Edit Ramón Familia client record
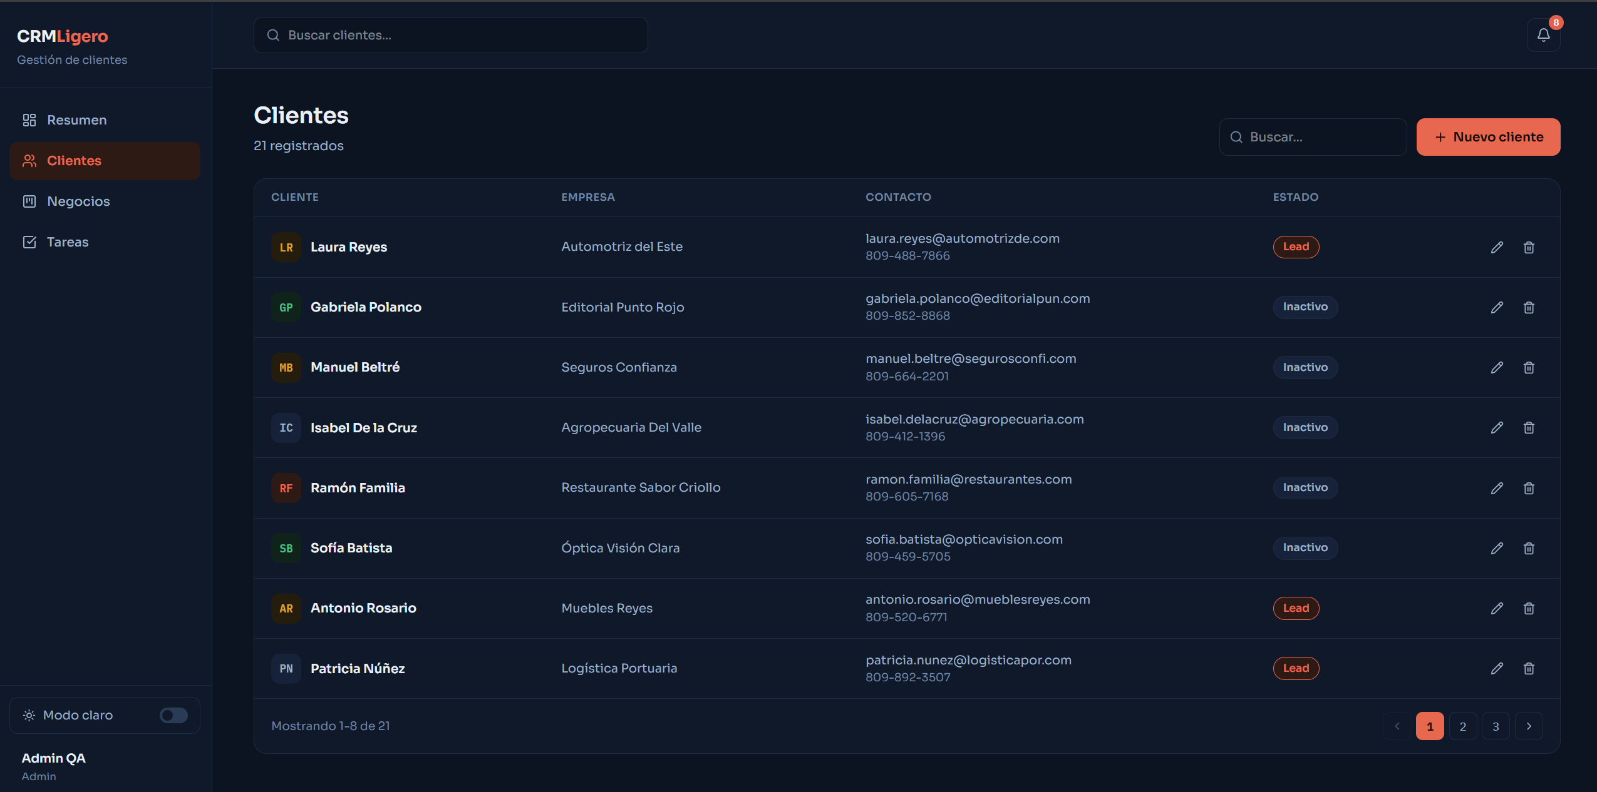The height and width of the screenshot is (792, 1597). coord(1497,488)
